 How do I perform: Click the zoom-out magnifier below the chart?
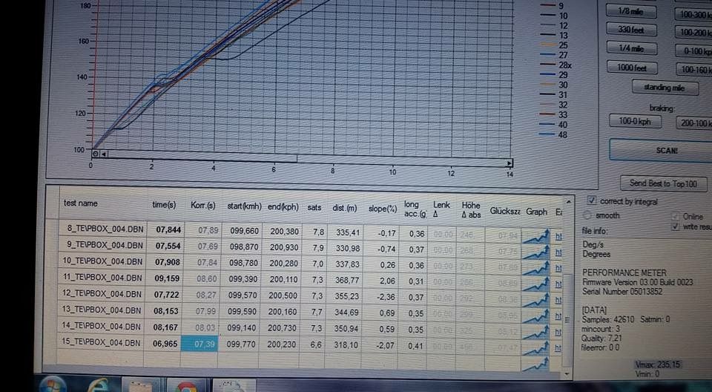coord(95,154)
